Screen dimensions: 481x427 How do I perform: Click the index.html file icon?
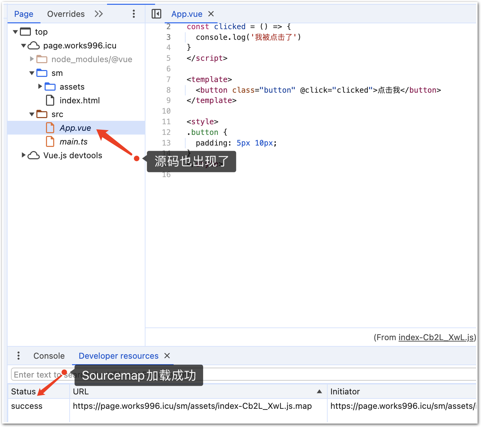click(x=50, y=101)
